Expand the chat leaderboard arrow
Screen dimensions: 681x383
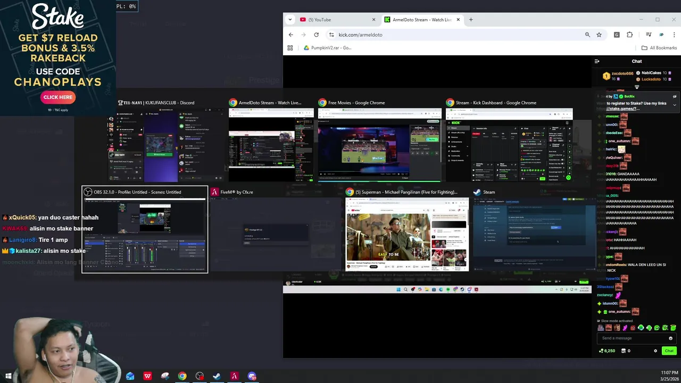(x=637, y=87)
